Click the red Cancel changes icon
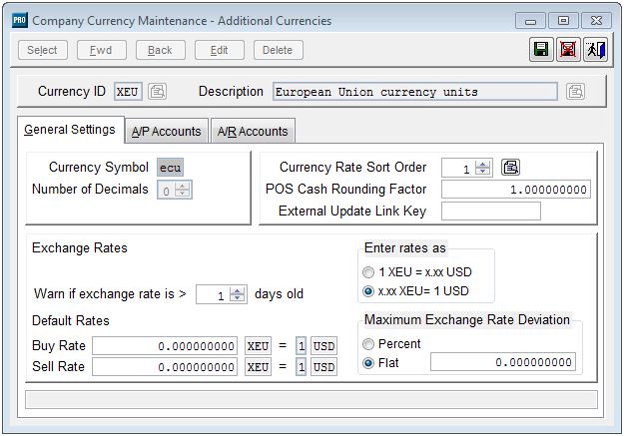 568,50
